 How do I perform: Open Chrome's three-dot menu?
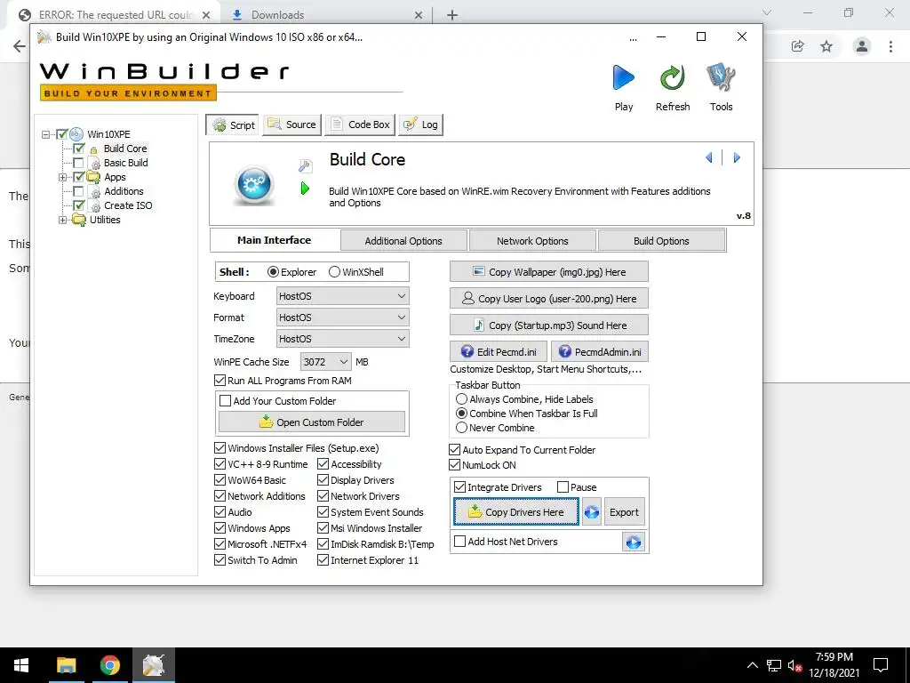click(x=890, y=46)
